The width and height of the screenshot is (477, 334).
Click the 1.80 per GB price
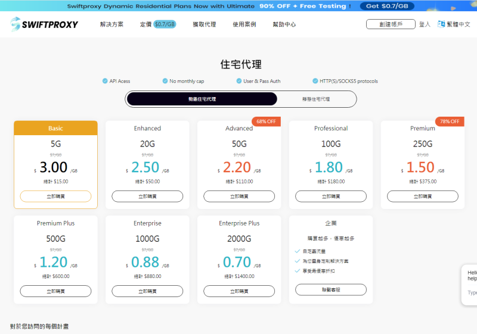pos(329,167)
